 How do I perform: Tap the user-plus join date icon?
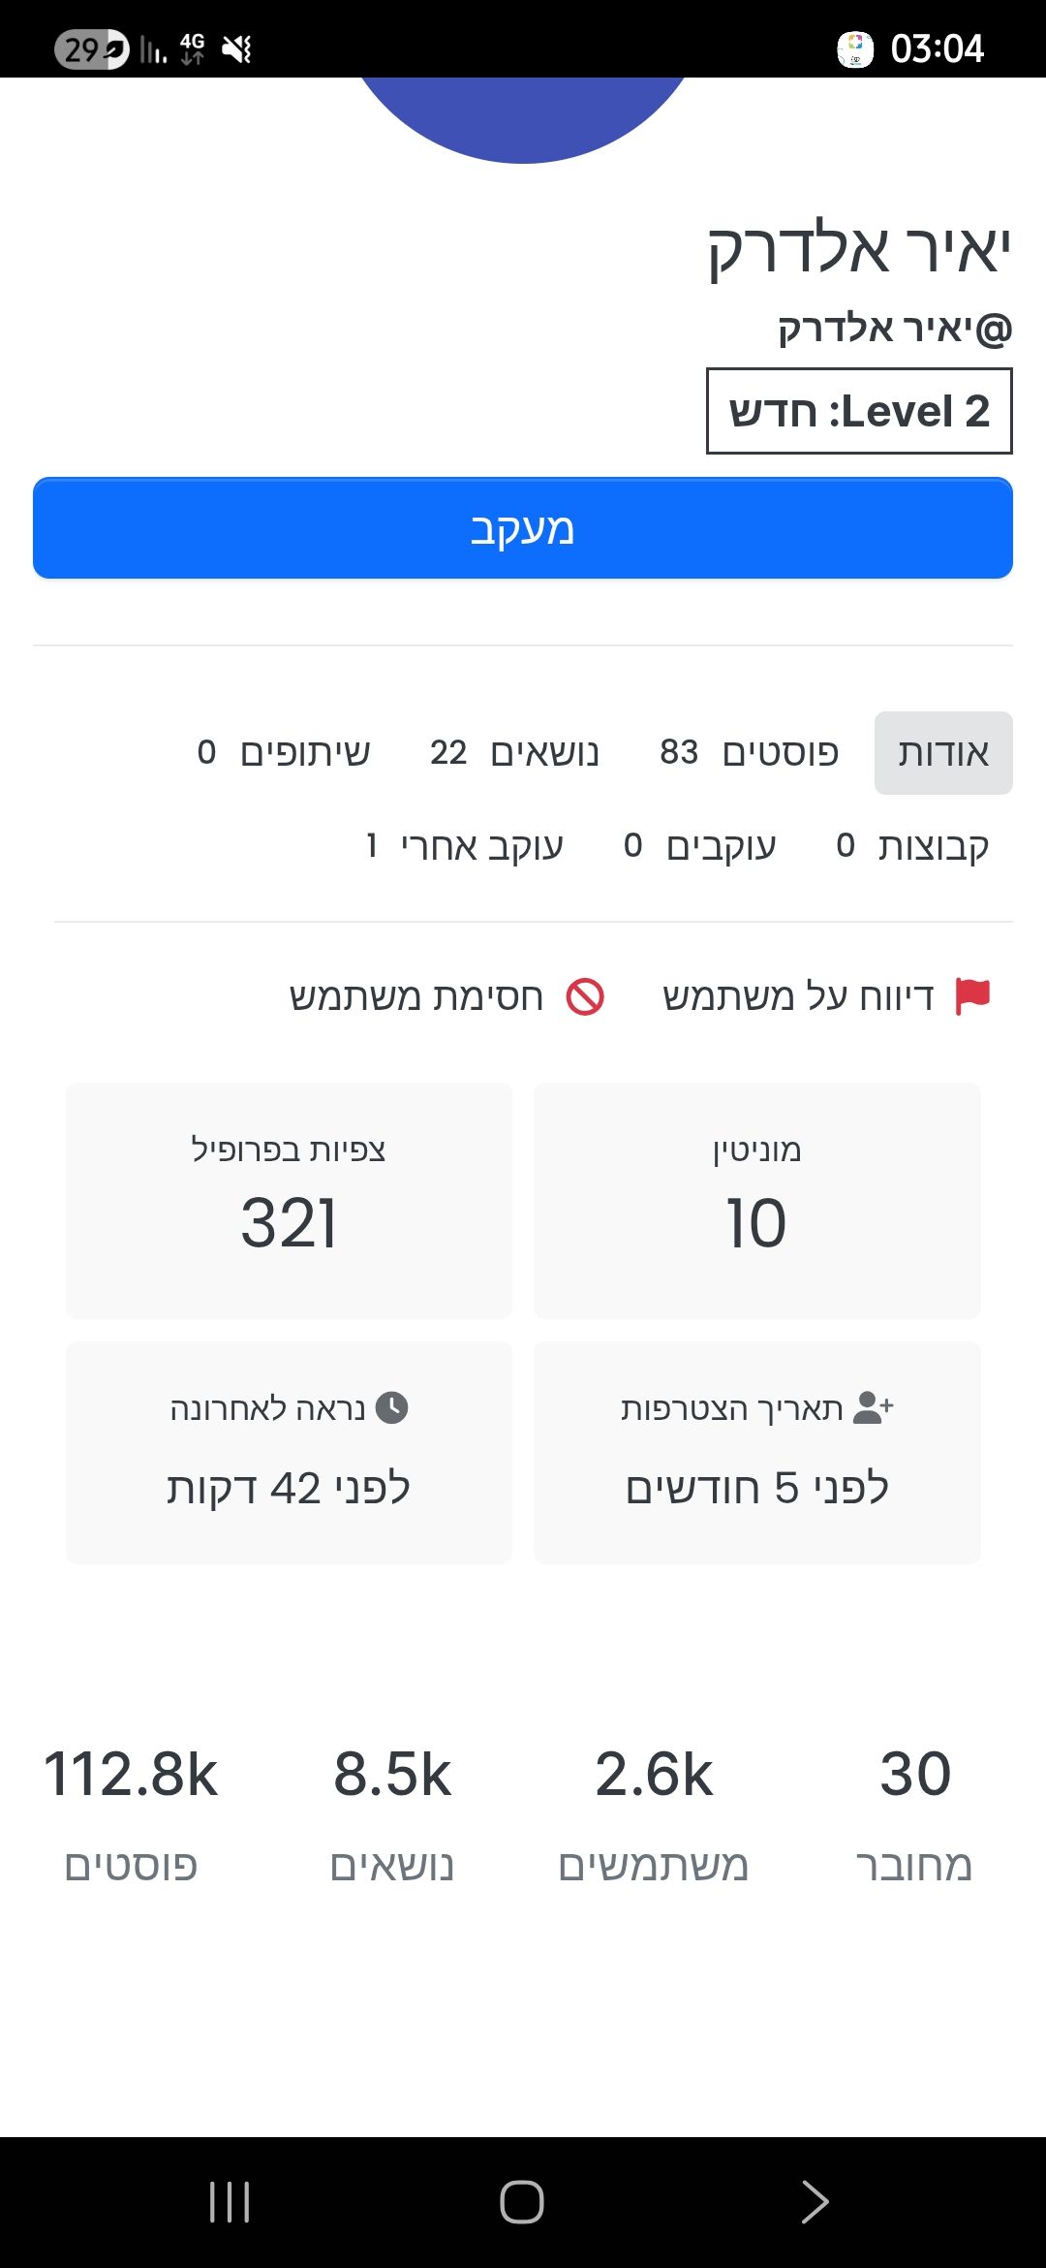873,1407
